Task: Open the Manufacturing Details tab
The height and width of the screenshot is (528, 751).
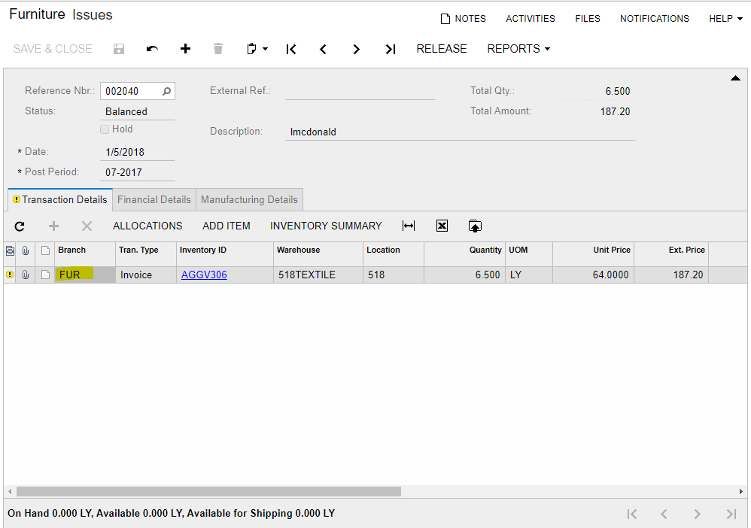Action: coord(249,199)
